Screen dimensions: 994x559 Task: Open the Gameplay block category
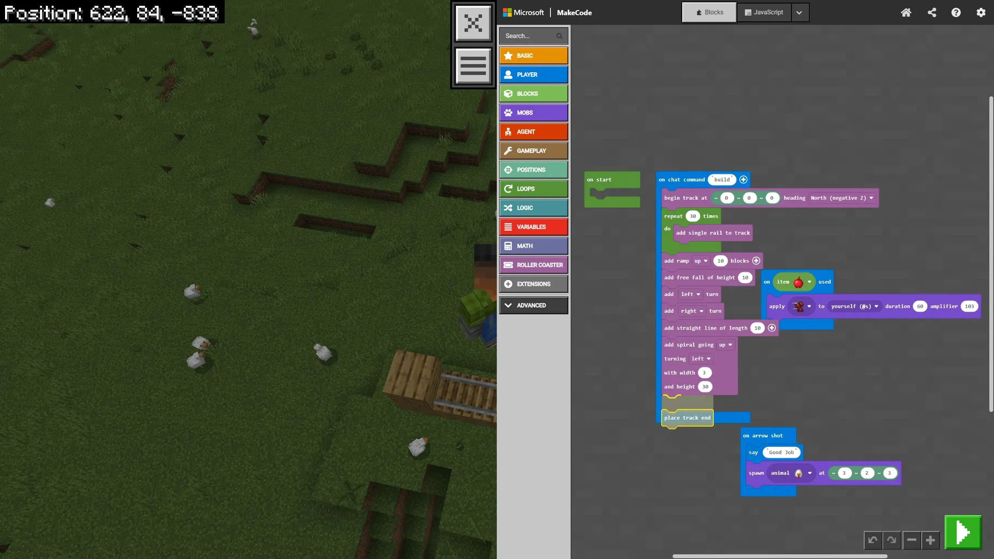click(x=533, y=151)
